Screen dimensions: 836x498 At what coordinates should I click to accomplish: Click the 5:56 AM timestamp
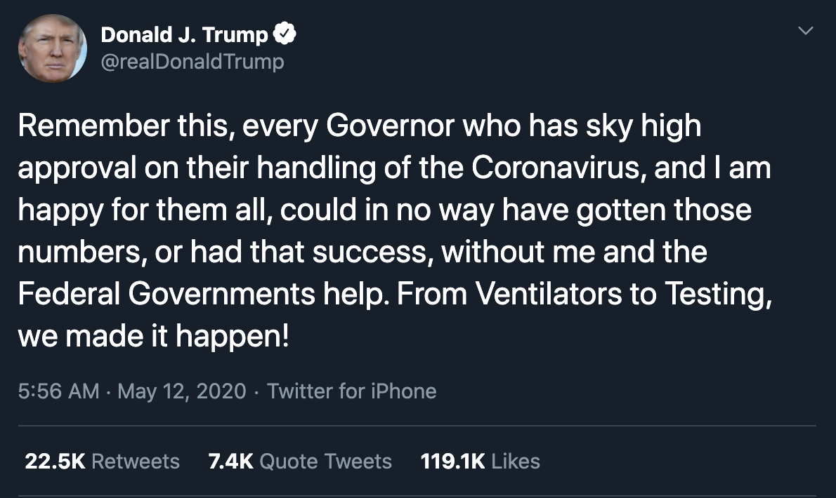[x=58, y=391]
